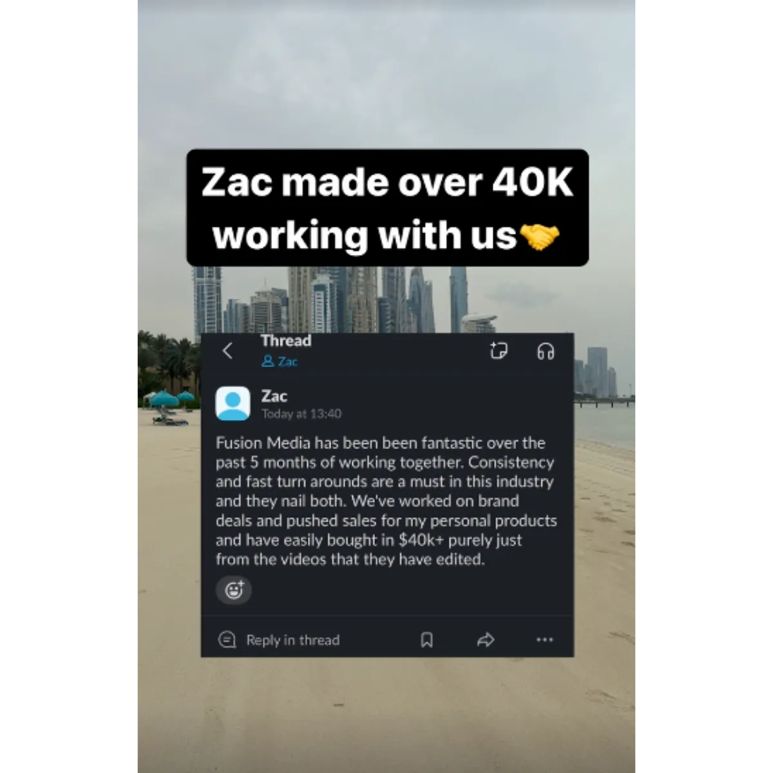Click the bold Zac sender name
The height and width of the screenshot is (773, 773).
tap(274, 396)
